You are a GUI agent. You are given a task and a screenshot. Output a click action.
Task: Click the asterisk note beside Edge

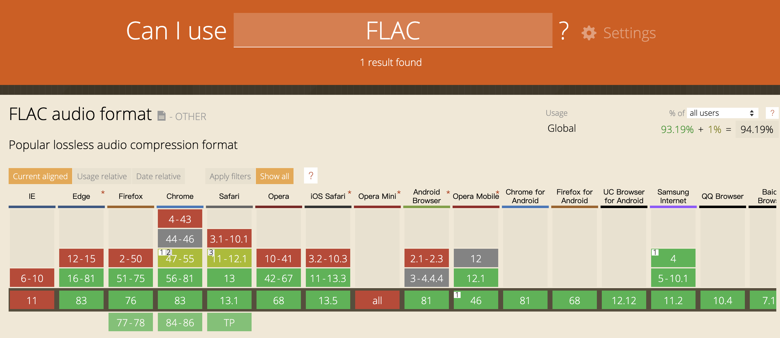coord(103,193)
